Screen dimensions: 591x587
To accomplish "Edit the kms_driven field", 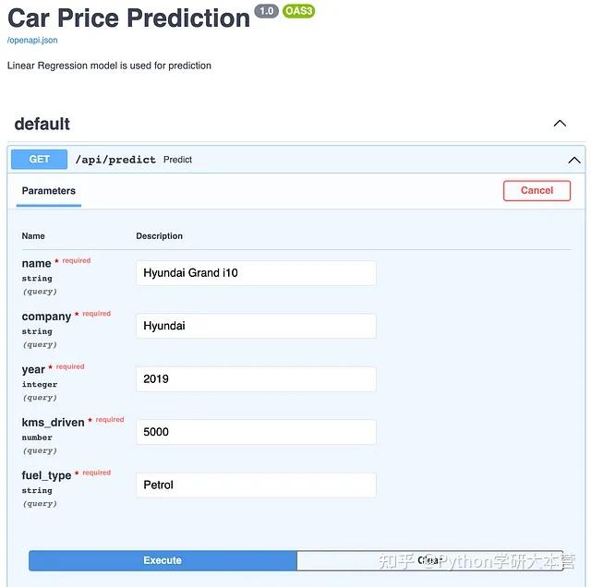I will 256,432.
